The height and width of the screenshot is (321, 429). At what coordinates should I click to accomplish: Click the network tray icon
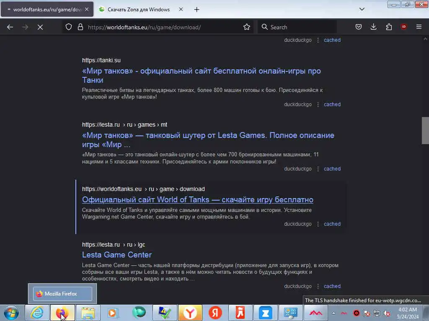click(377, 313)
